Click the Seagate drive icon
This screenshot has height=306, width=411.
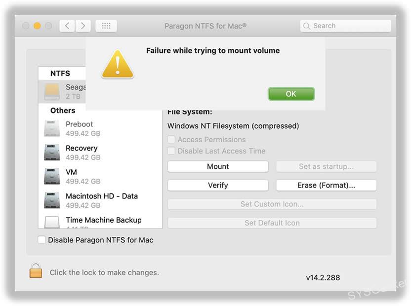[52, 91]
